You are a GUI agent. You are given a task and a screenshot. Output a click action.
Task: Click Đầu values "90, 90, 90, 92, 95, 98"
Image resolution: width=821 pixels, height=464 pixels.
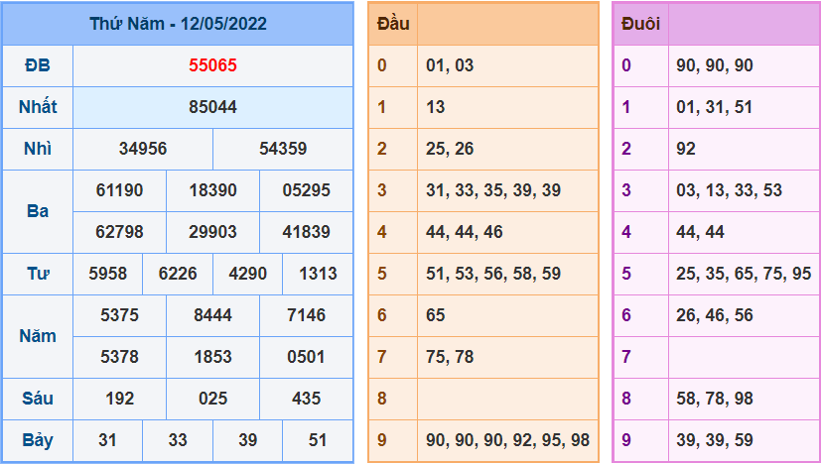508,440
